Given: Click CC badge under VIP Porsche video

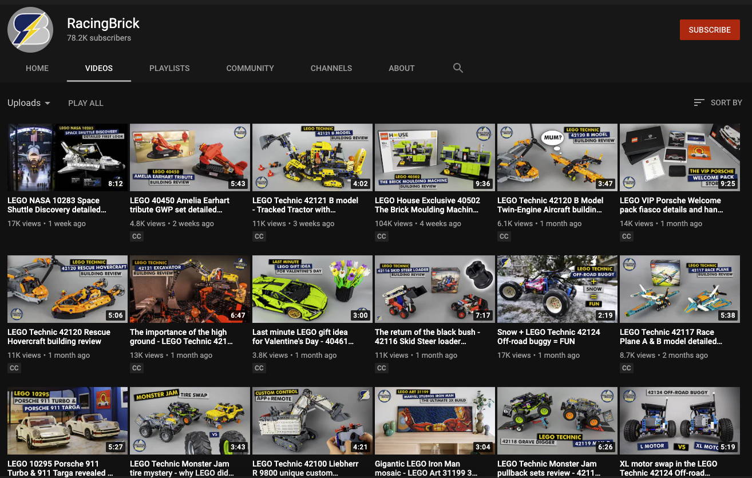Looking at the screenshot, I should [x=626, y=236].
